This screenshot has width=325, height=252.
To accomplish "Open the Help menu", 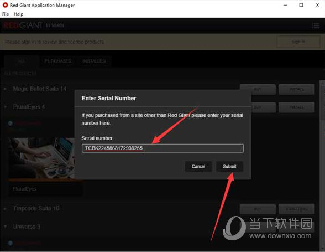I will tap(18, 14).
